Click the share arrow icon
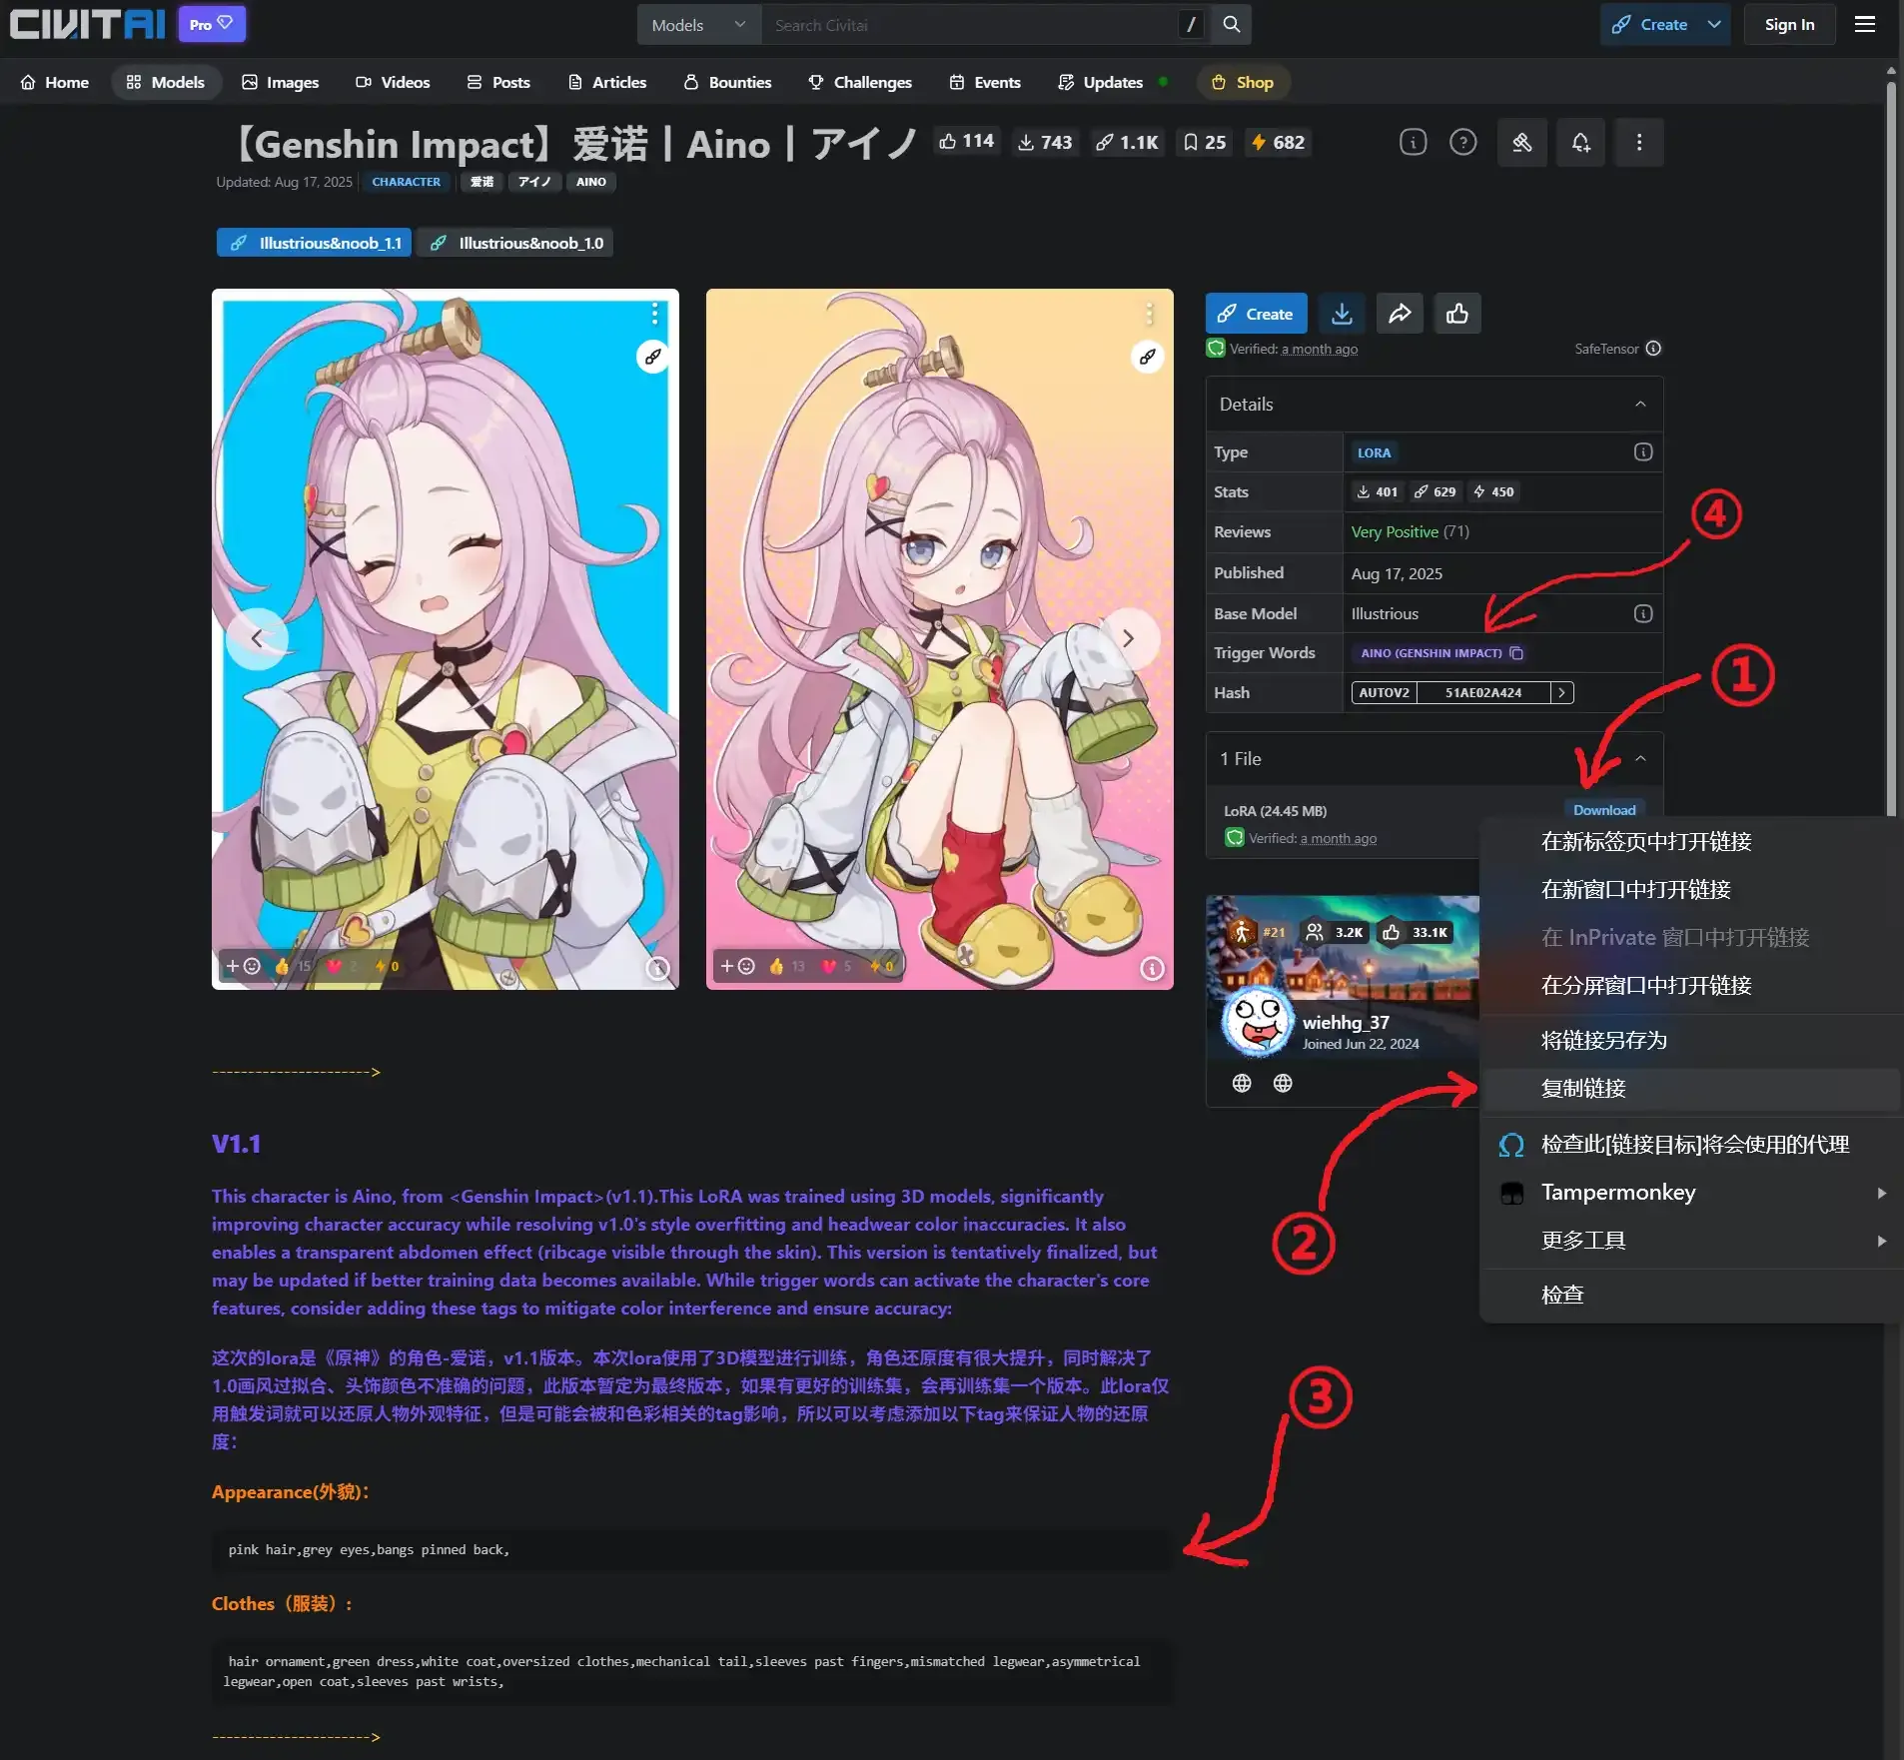Image resolution: width=1904 pixels, height=1760 pixels. pyautogui.click(x=1400, y=314)
